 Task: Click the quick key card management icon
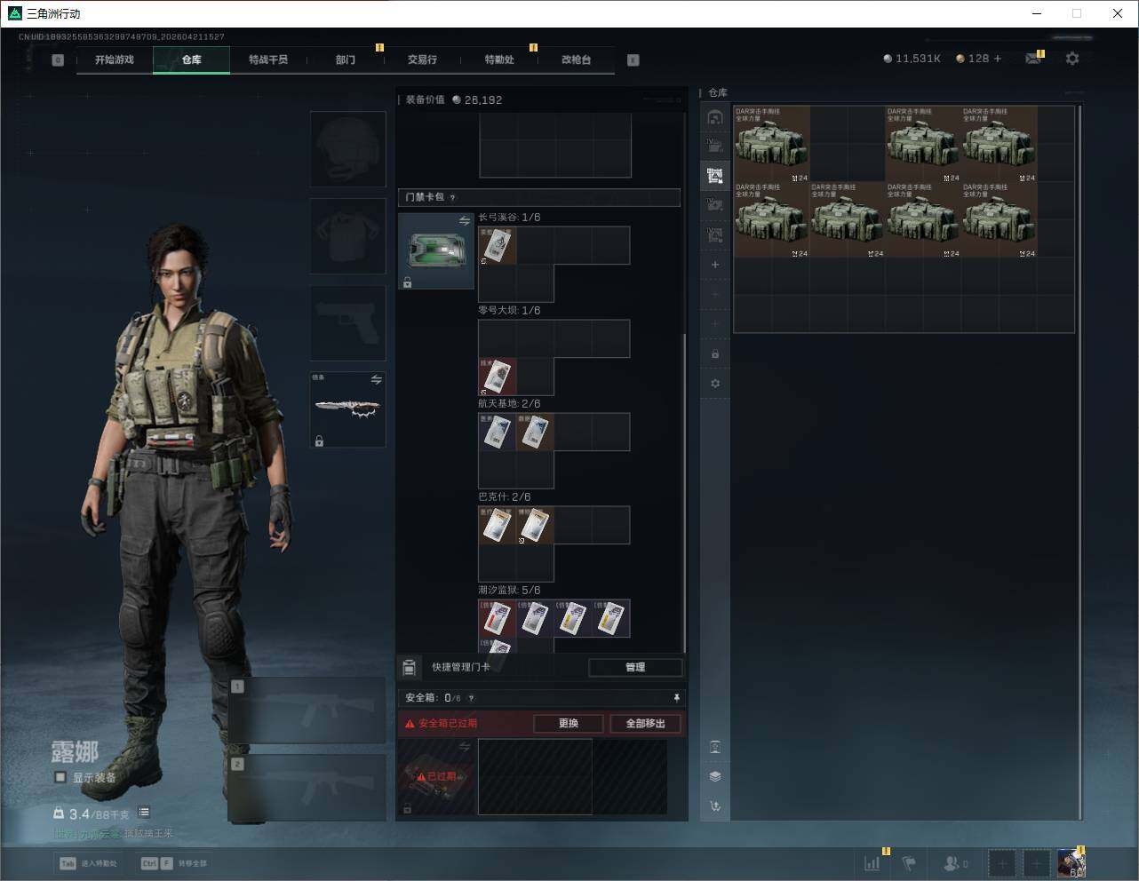point(409,667)
